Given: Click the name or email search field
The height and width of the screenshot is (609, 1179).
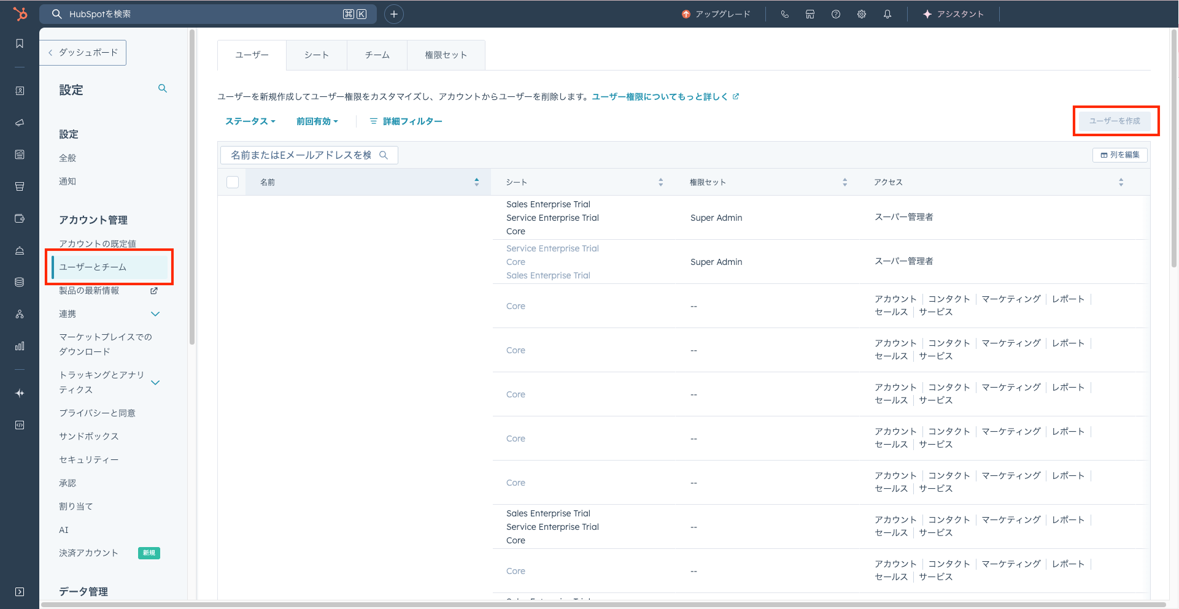Looking at the screenshot, I should [x=301, y=155].
